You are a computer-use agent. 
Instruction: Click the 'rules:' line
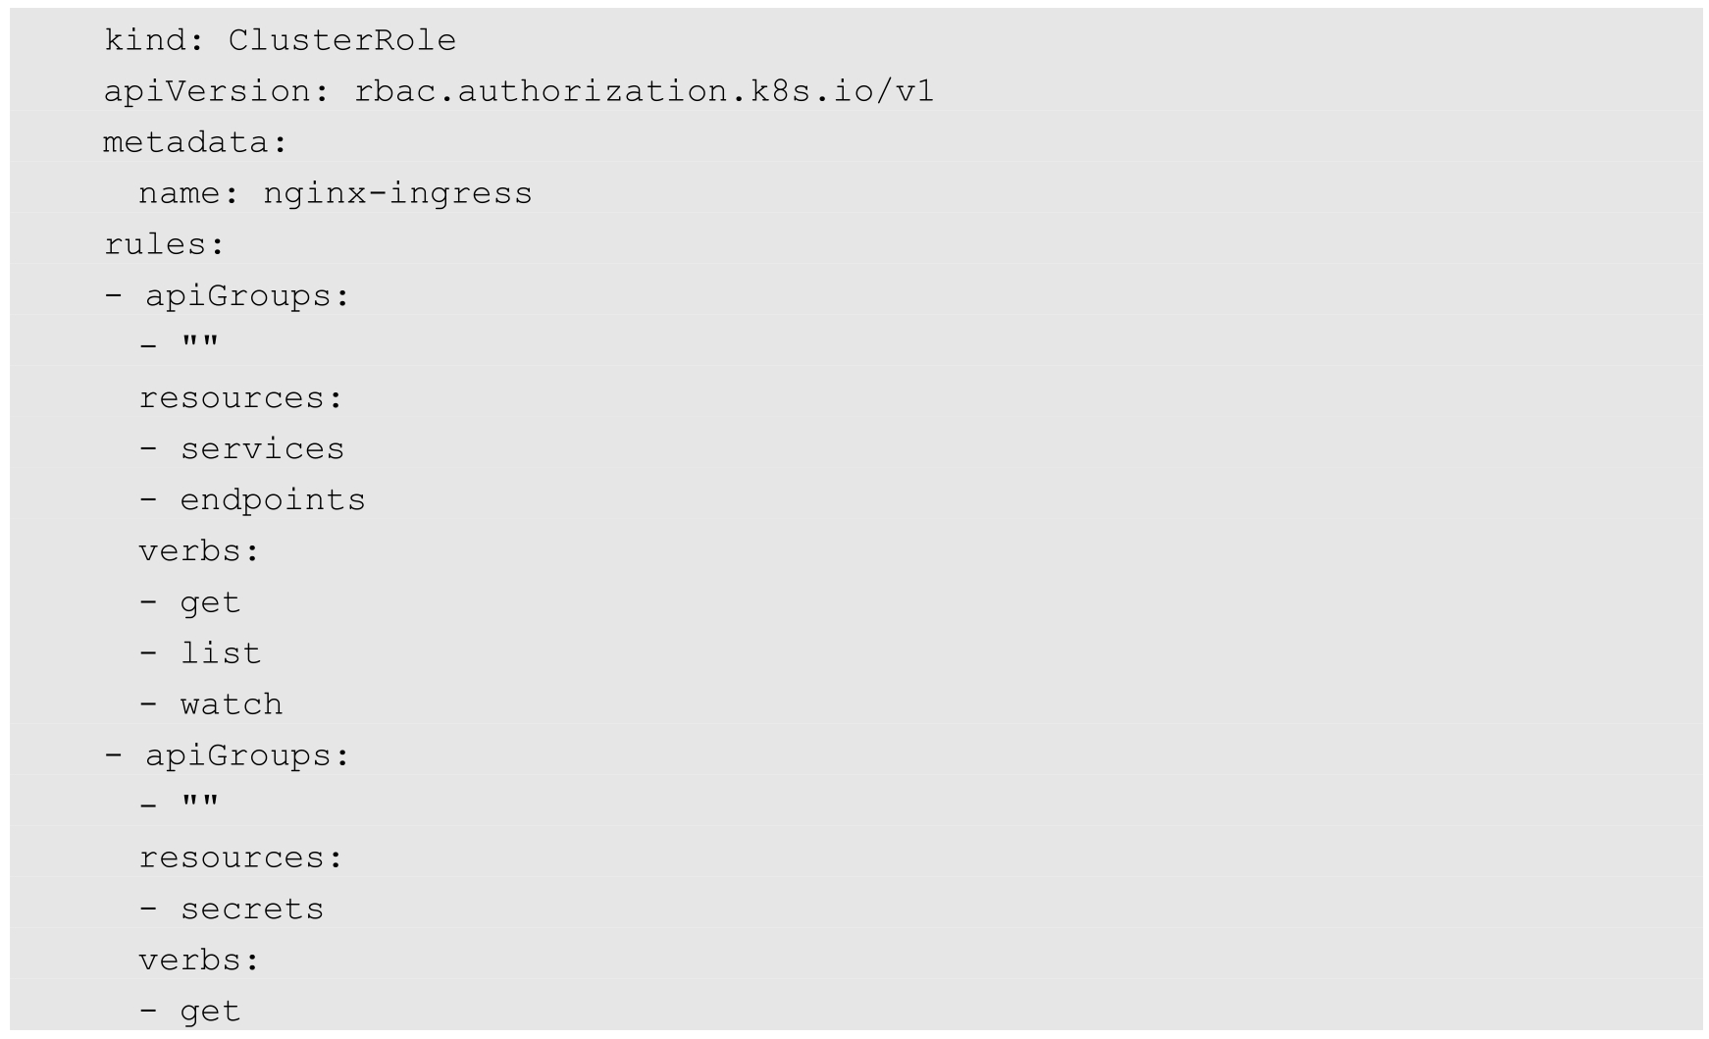tap(165, 244)
